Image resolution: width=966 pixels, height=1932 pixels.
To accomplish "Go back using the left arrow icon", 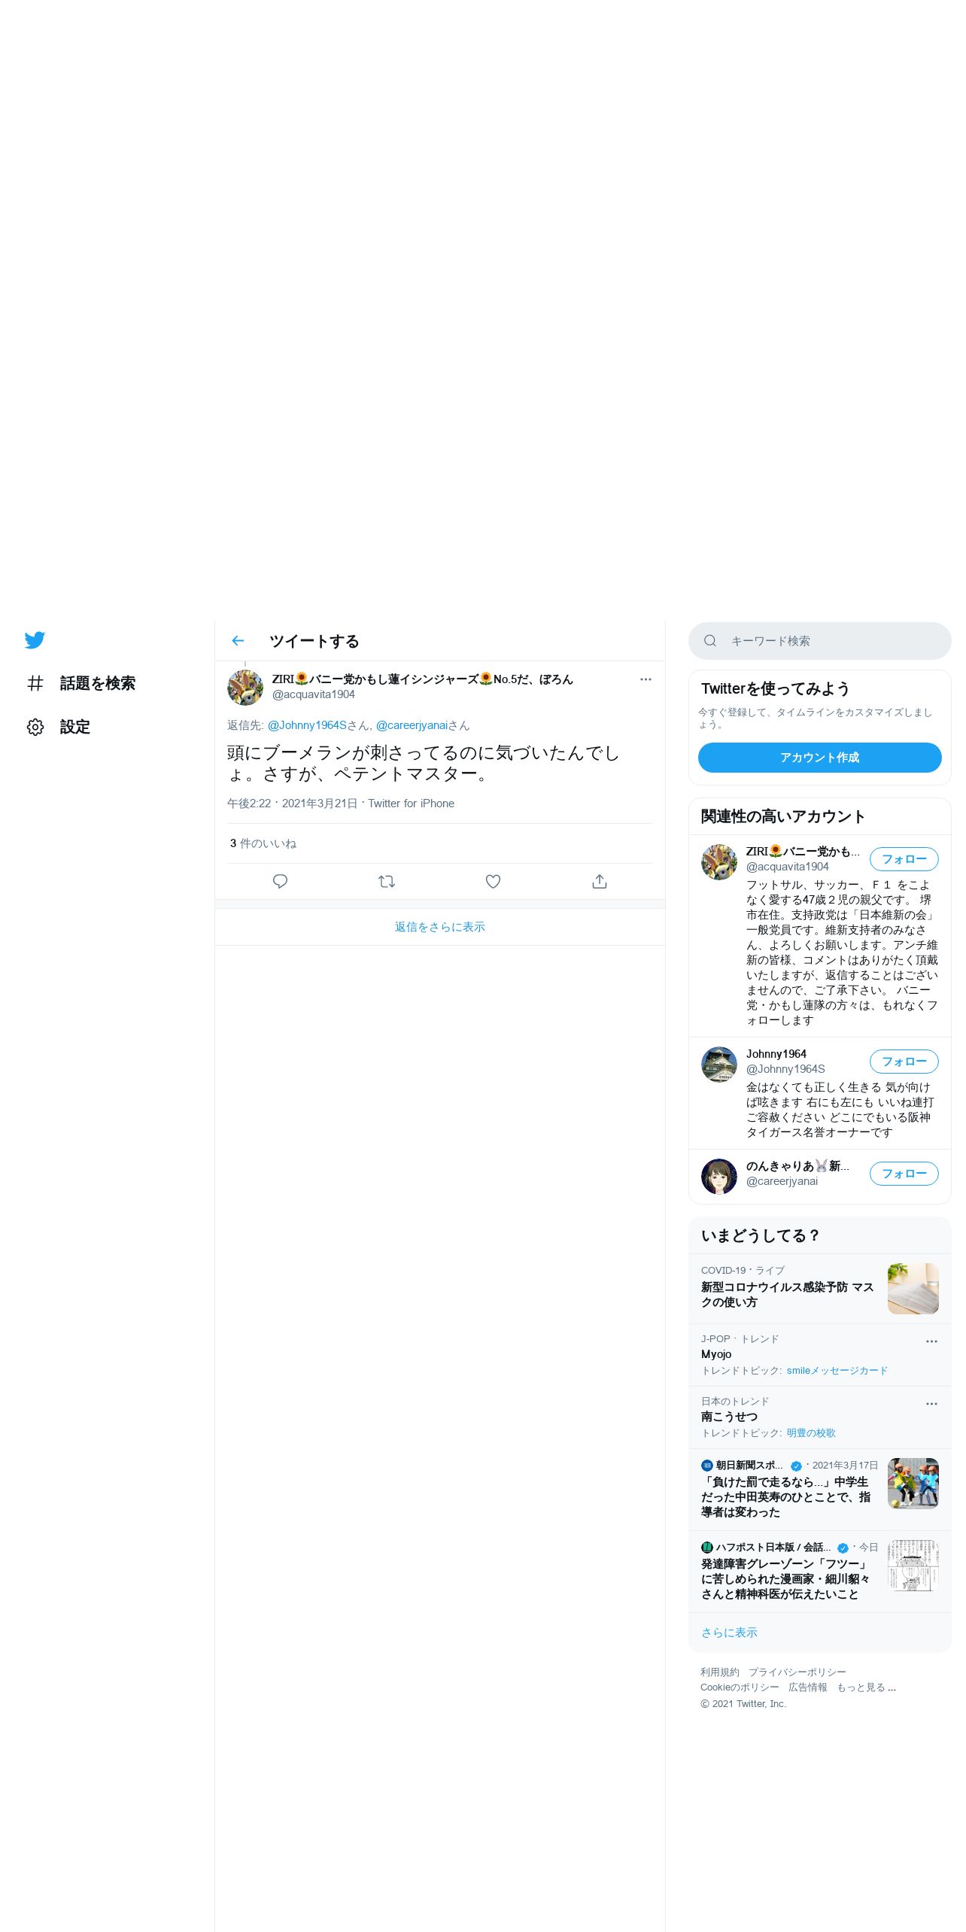I will [x=238, y=641].
